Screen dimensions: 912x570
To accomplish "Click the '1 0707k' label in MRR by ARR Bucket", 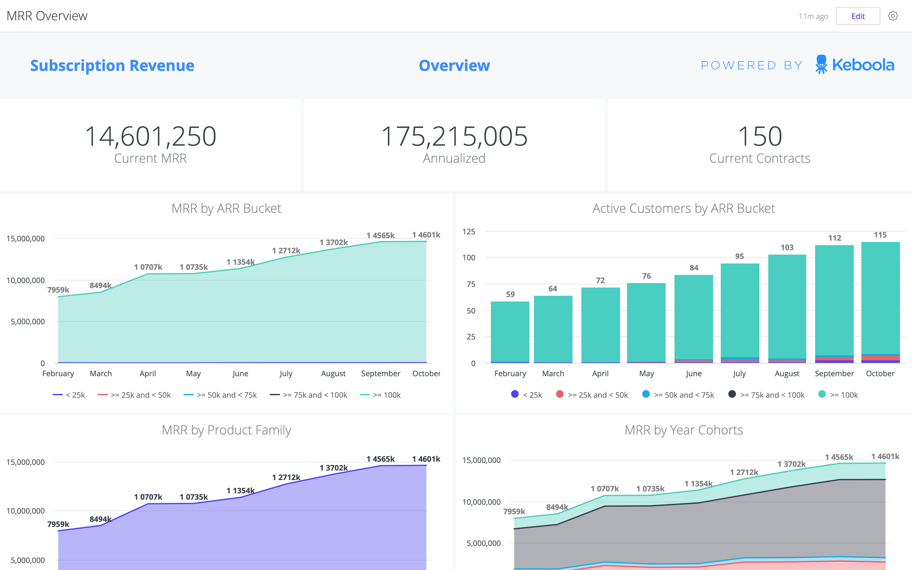I will [148, 267].
